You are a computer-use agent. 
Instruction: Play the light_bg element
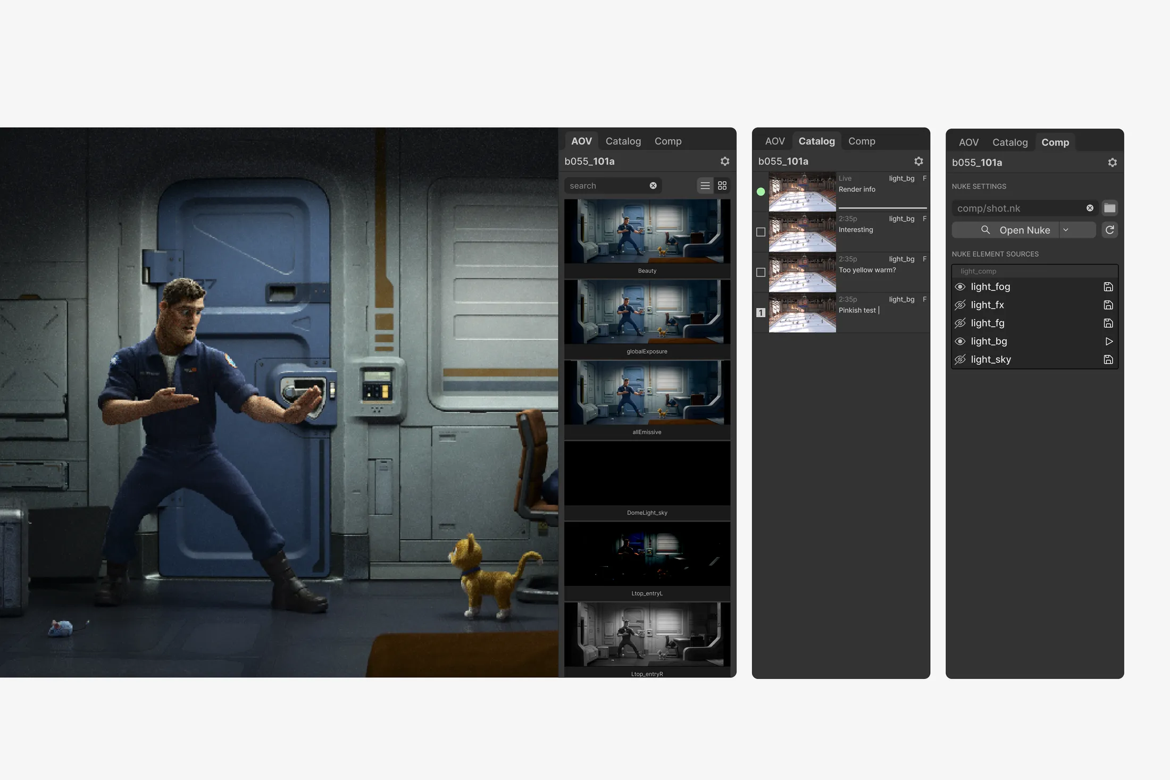[1109, 341]
